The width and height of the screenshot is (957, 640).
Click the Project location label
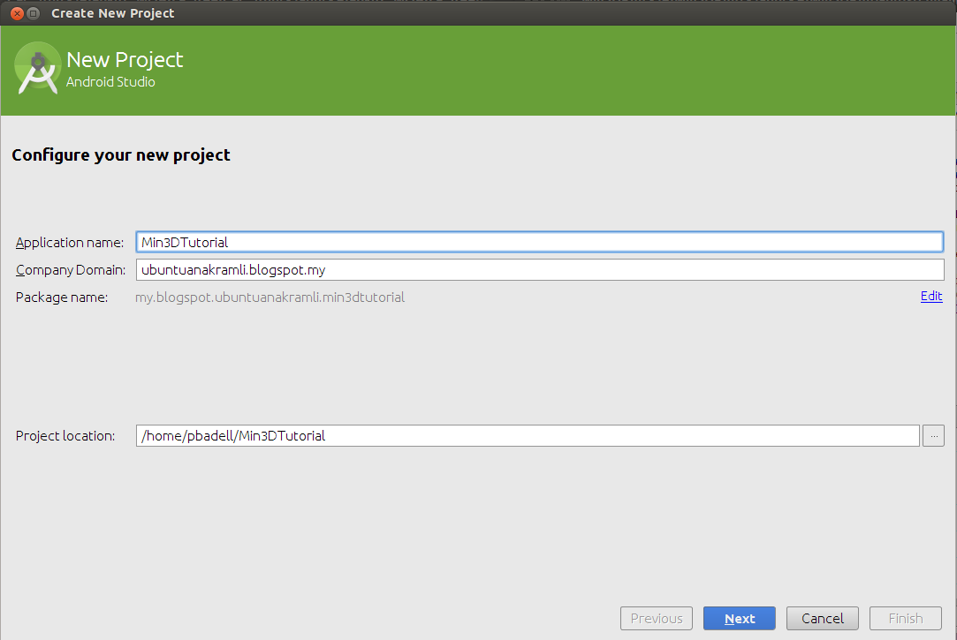(65, 436)
